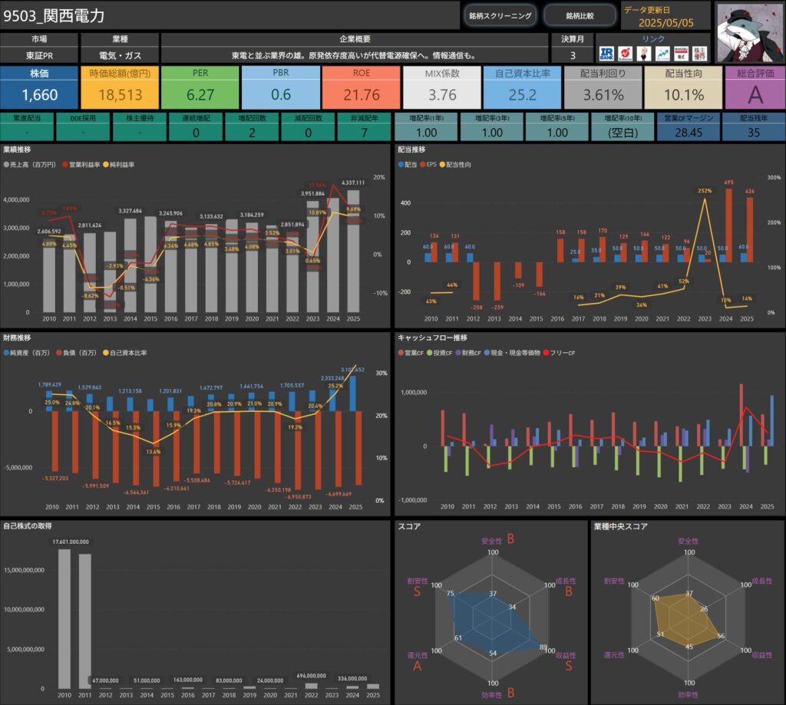Click the 営業CF legend marker
This screenshot has width=786, height=705.
401,353
